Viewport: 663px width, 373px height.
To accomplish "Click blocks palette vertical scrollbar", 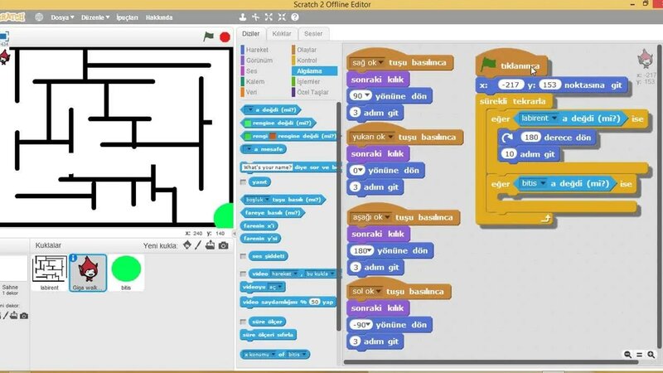I will [338, 216].
